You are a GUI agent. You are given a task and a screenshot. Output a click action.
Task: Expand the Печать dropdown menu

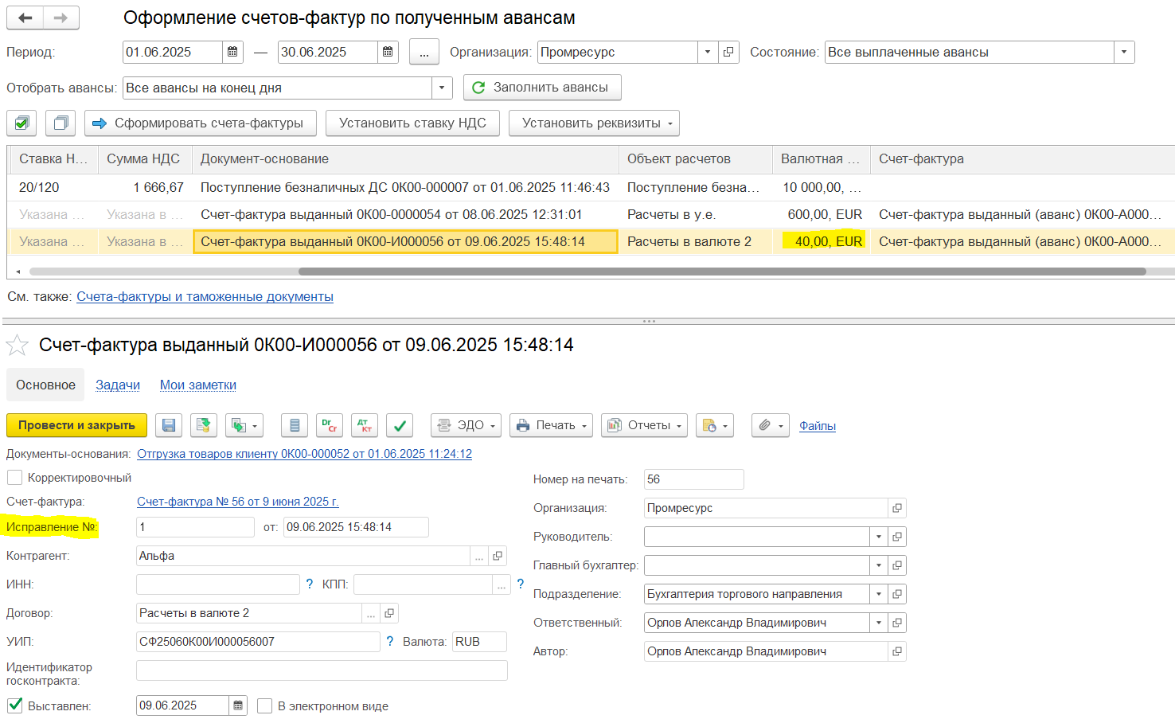click(x=552, y=426)
